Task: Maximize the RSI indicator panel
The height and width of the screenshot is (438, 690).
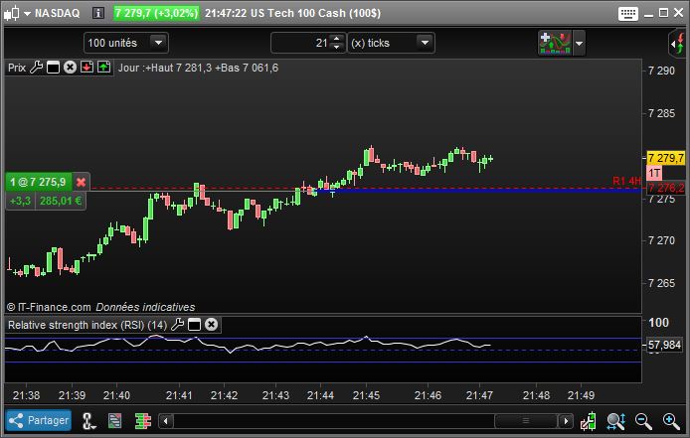Action: pyautogui.click(x=194, y=325)
